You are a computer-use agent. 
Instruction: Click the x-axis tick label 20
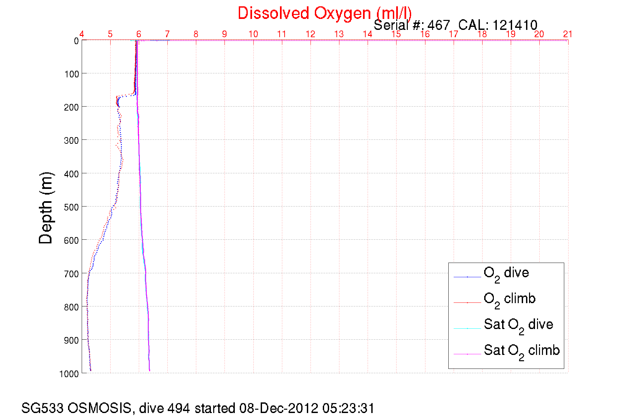(539, 34)
